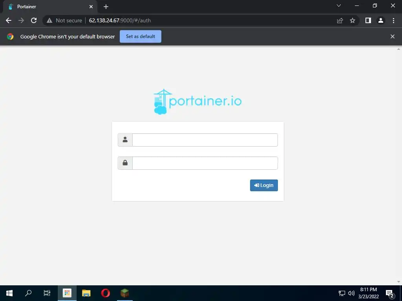Open the Chrome profile avatar icon
The image size is (402, 301).
pos(381,20)
